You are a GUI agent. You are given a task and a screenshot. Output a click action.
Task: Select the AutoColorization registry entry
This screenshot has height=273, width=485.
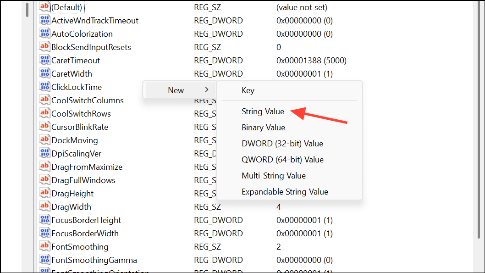pyautogui.click(x=82, y=33)
